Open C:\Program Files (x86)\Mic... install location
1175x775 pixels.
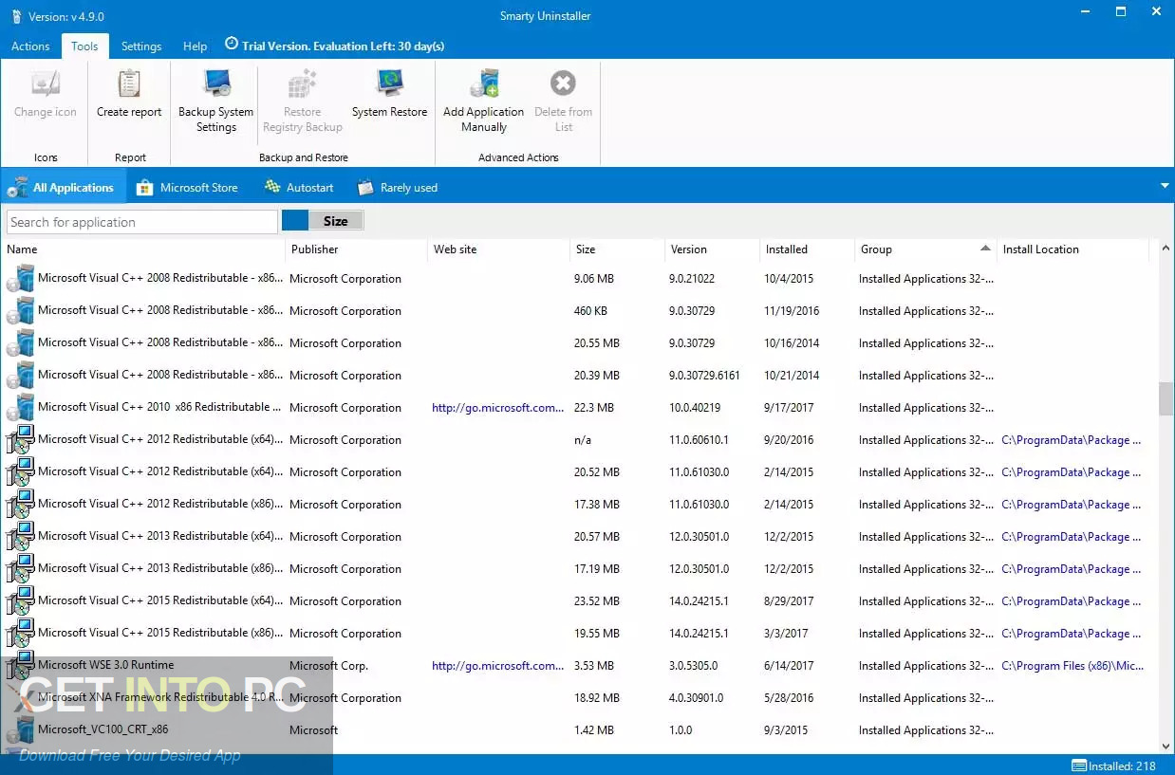[1072, 666]
